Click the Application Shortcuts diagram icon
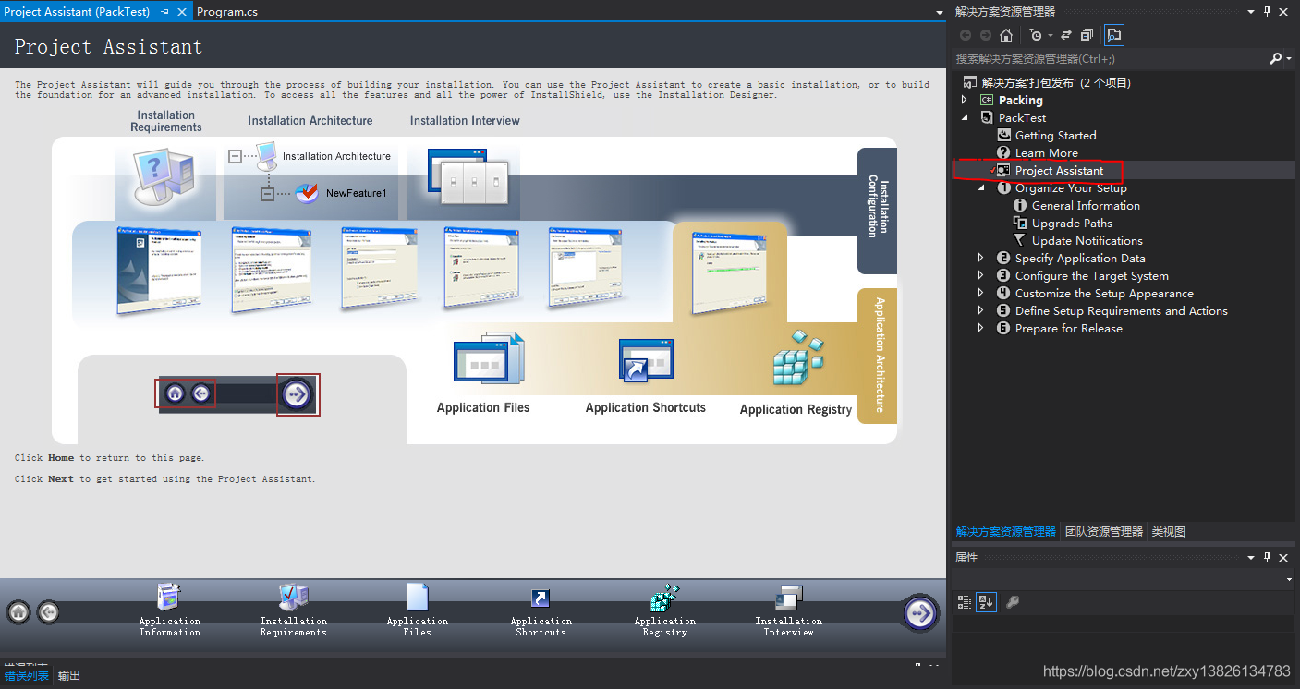Screen dimensions: 1300x689 tap(646, 361)
